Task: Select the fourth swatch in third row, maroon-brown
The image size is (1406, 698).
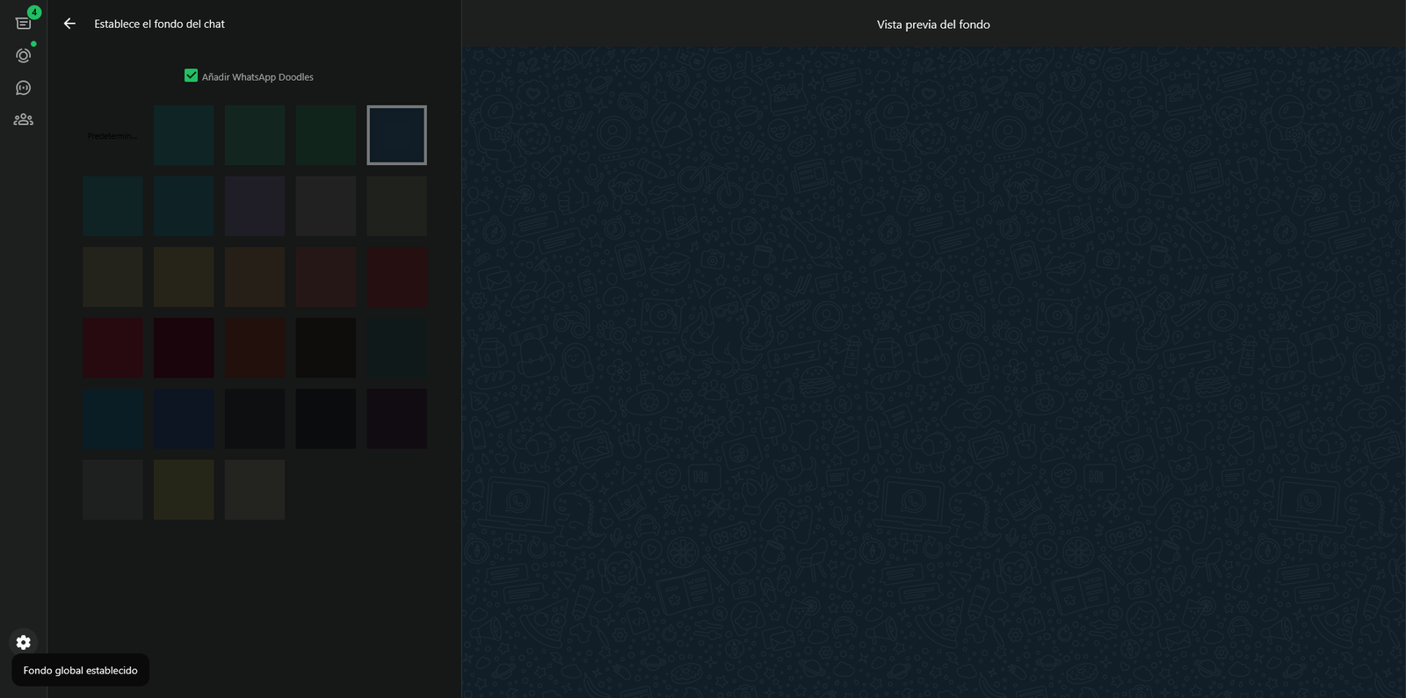Action: (326, 277)
